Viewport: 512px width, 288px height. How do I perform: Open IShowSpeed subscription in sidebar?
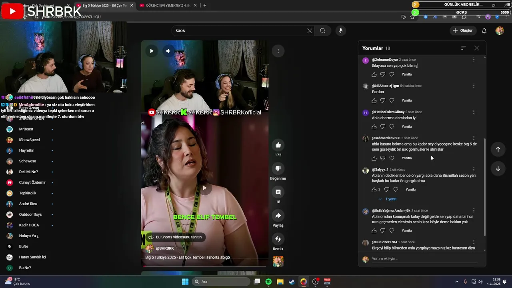point(30,140)
